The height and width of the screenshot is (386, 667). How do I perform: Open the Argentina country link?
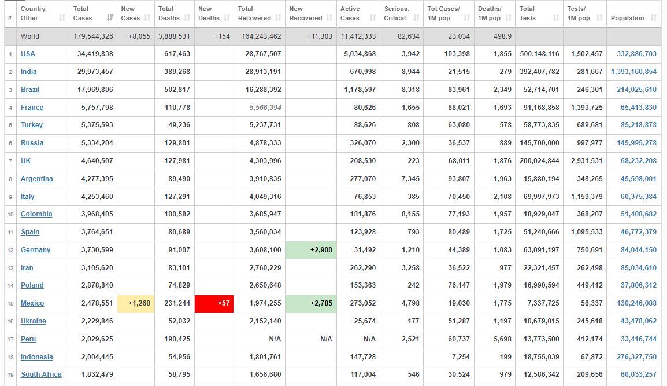(37, 178)
